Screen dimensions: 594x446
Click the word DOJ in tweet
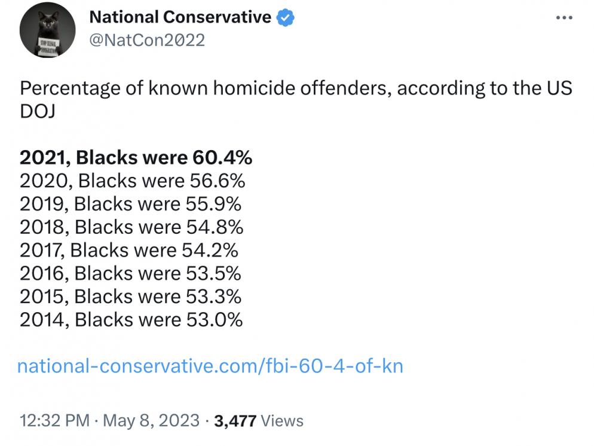click(x=38, y=111)
